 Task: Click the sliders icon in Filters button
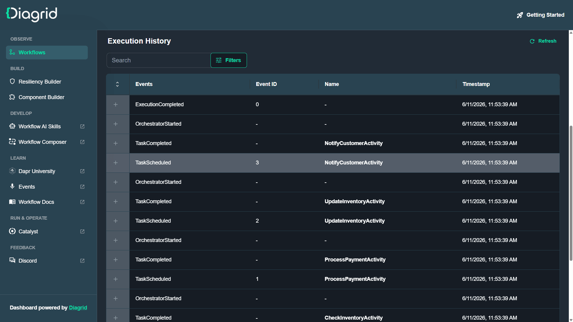pyautogui.click(x=219, y=60)
